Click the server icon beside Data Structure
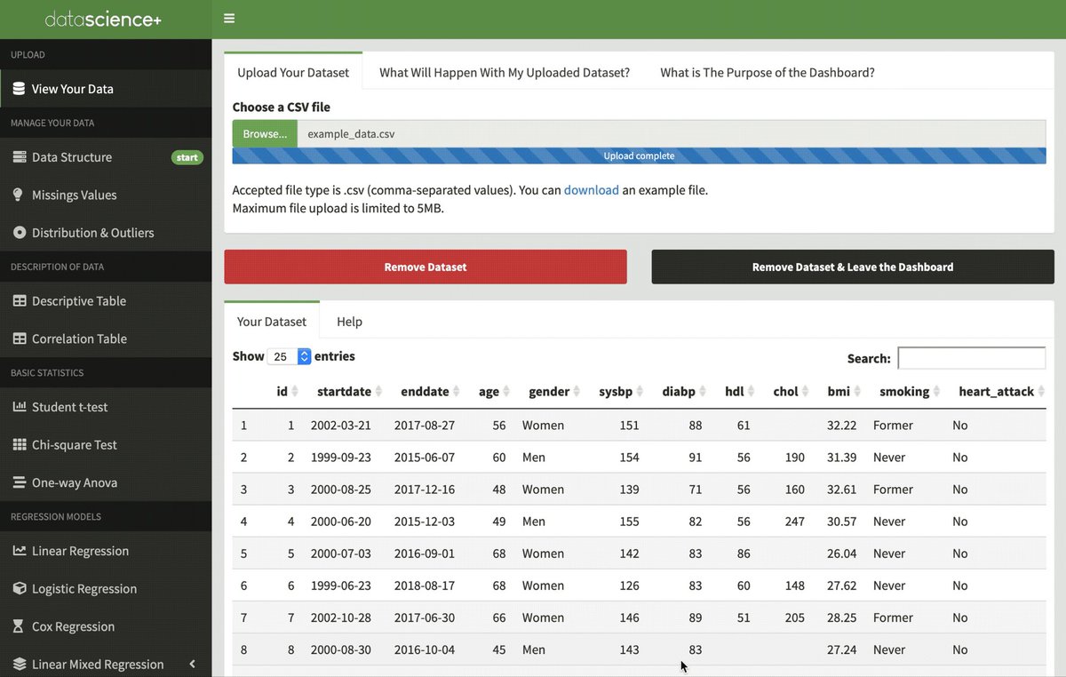The height and width of the screenshot is (677, 1066). pos(19,157)
